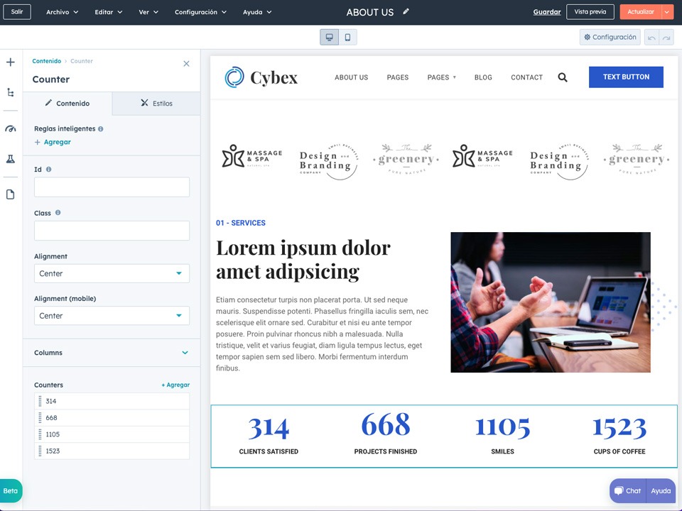Open the testing flask icon in sidebar
Screen dimensions: 682x511
[x=11, y=159]
